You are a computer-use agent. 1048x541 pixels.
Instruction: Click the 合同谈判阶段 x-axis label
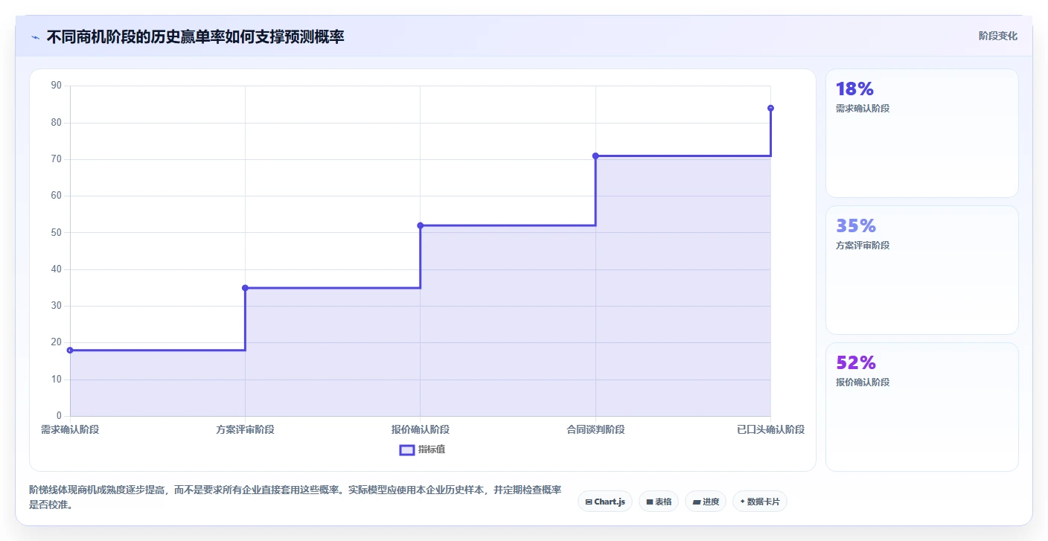tap(595, 429)
